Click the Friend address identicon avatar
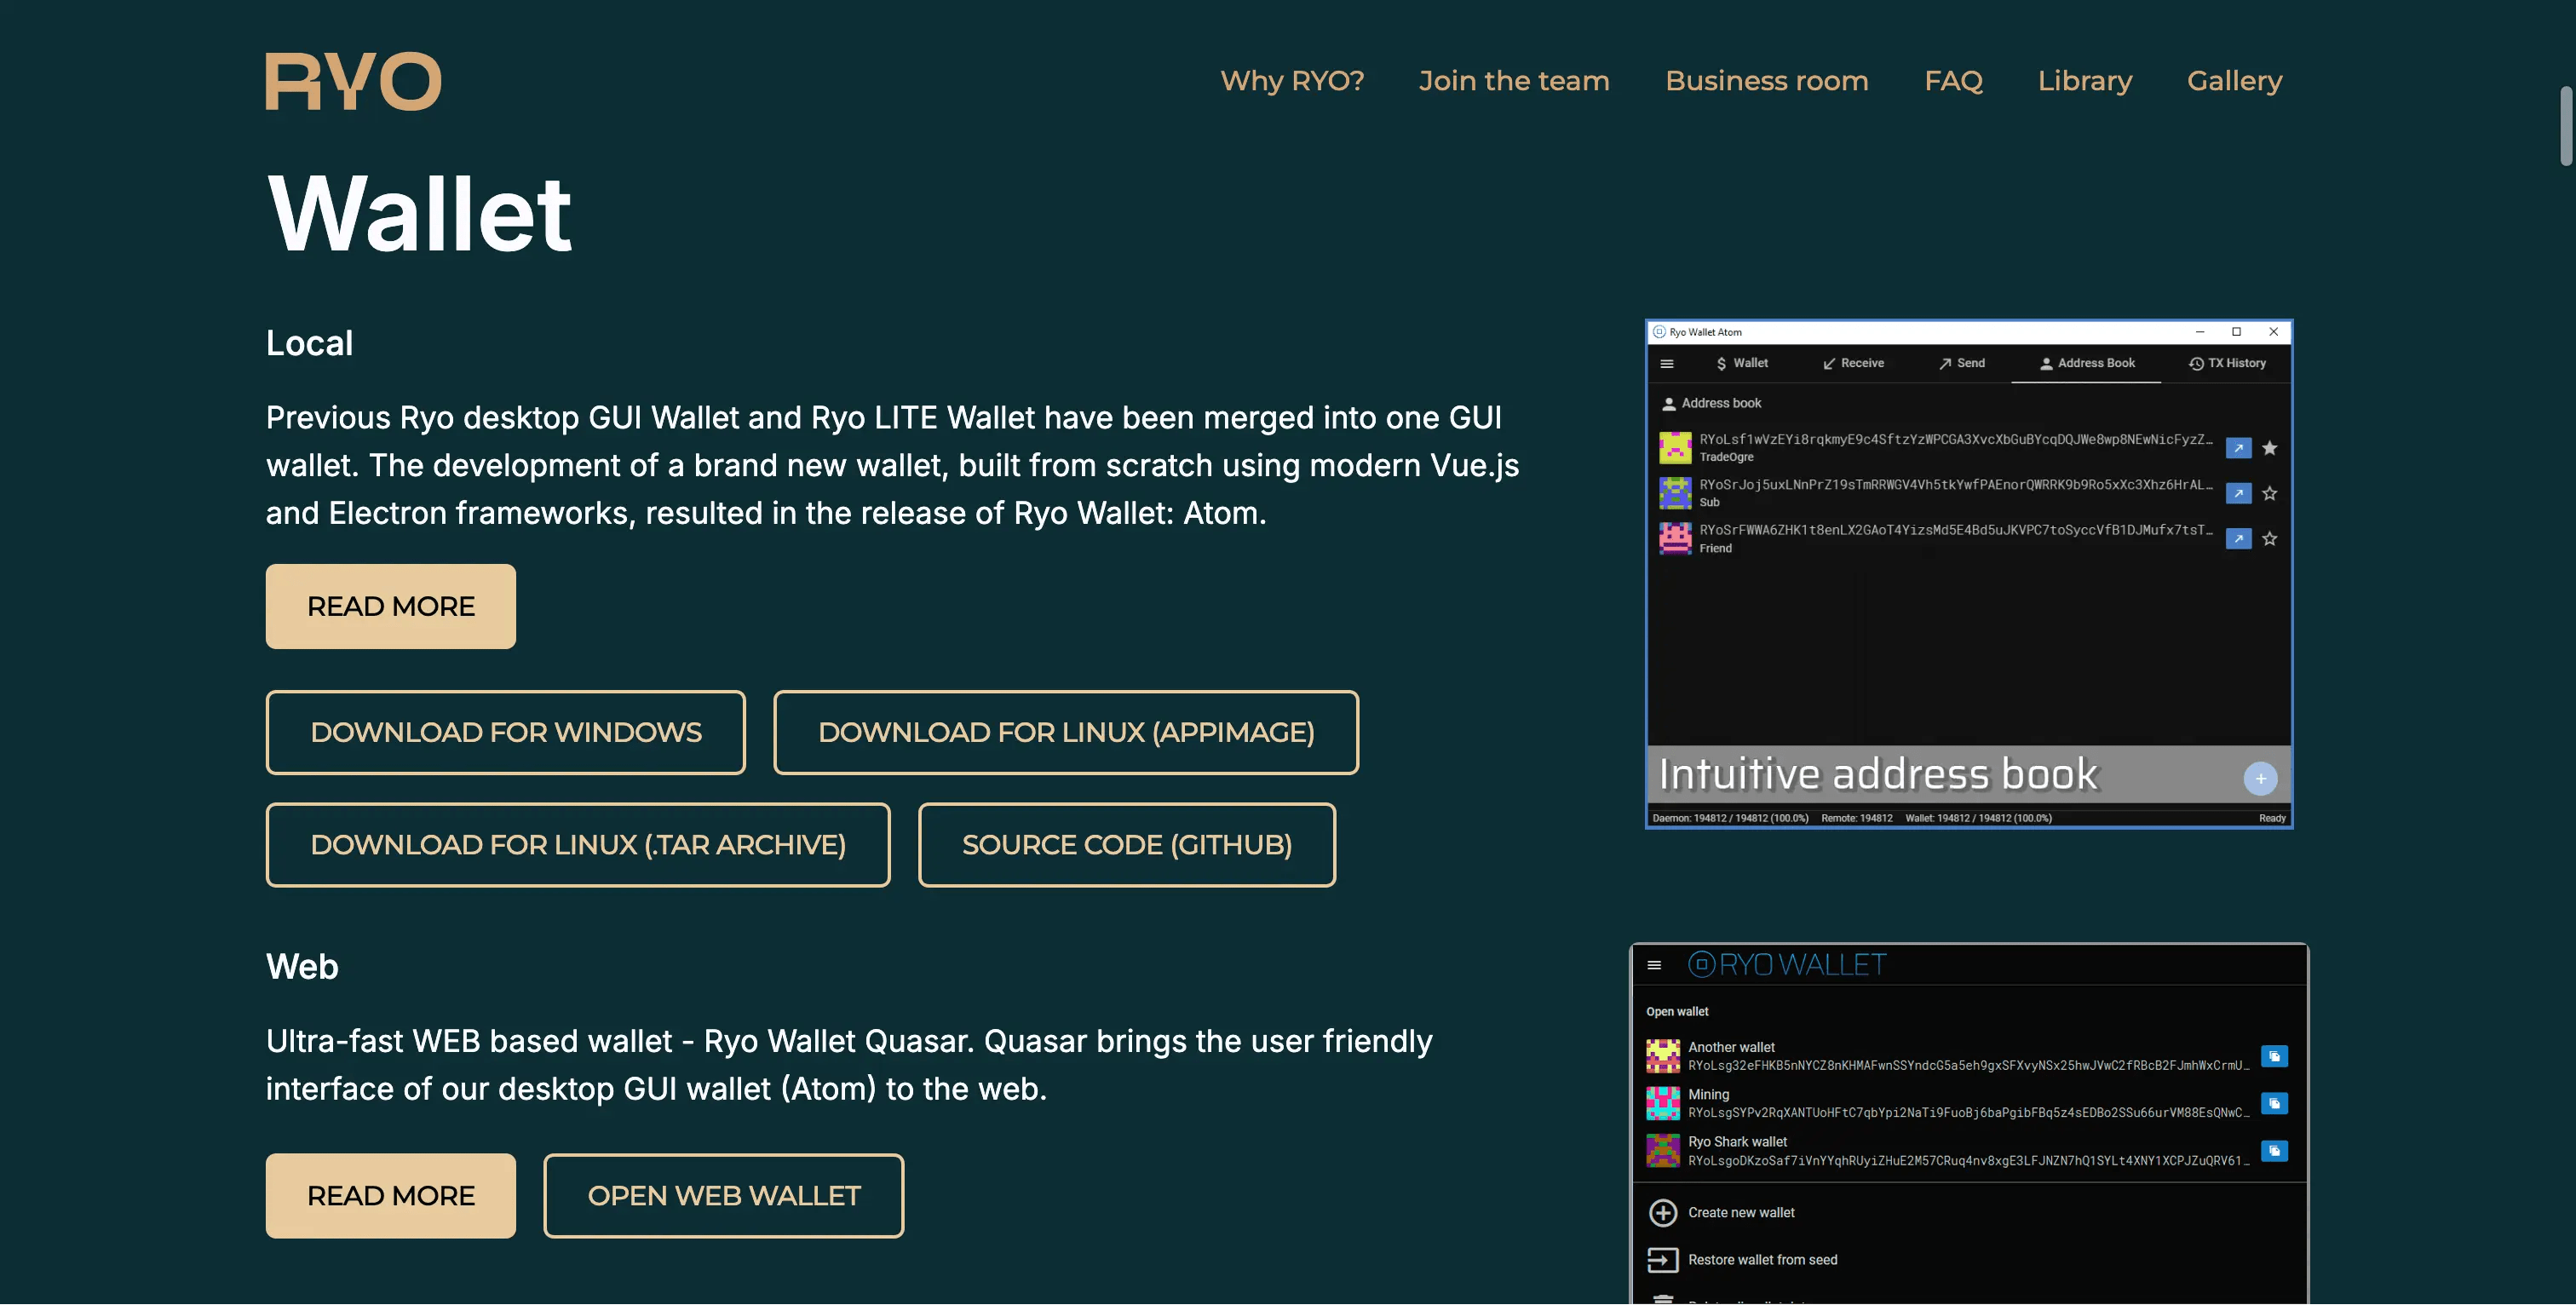Viewport: 2576px width, 1305px height. 1675,539
